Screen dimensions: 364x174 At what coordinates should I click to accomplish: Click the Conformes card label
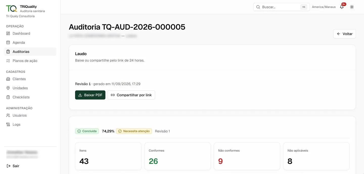(156, 150)
